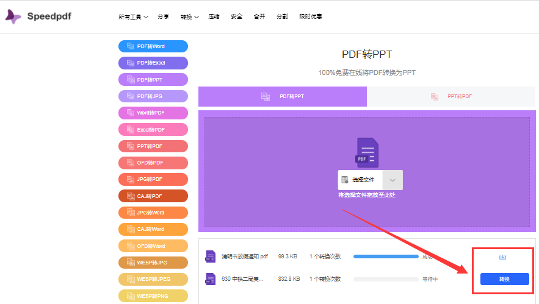The image size is (539, 304).
Task: Click the file name 清明节放假通知.pdf
Action: point(244,256)
